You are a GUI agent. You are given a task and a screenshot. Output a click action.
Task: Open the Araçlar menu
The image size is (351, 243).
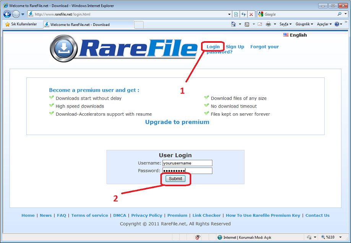(324, 24)
